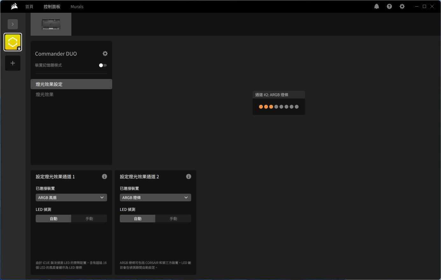
Task: Click the Corsair sails logo icon
Action: tap(14, 6)
